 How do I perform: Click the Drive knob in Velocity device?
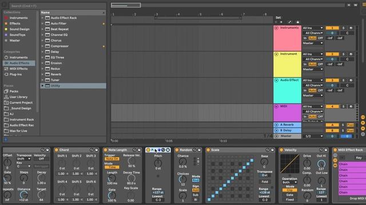coord(307,163)
